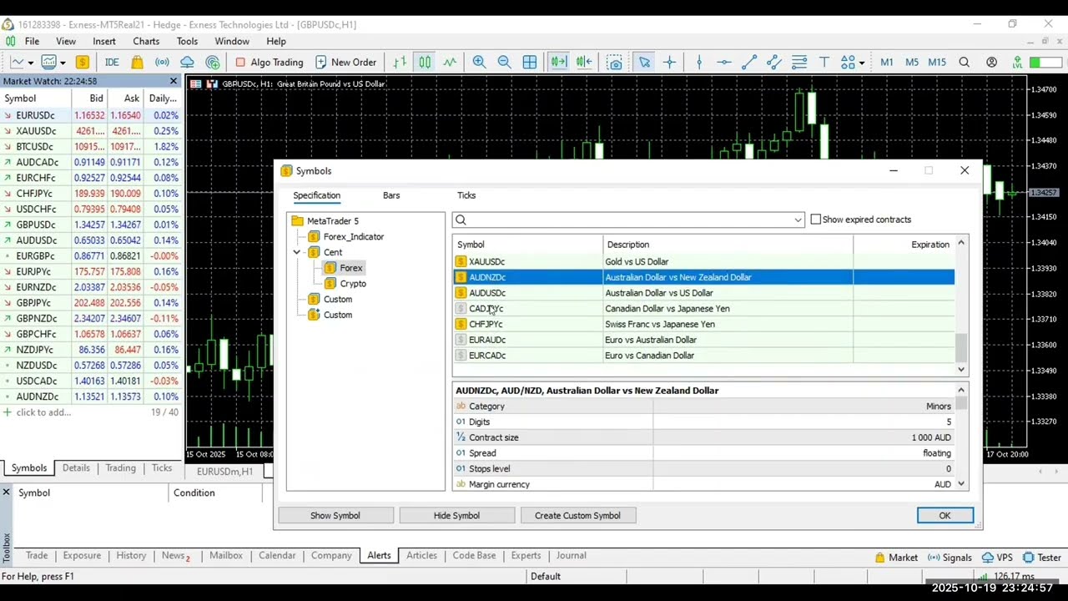Select the vertical line drawing tool
The width and height of the screenshot is (1068, 601).
click(x=699, y=63)
